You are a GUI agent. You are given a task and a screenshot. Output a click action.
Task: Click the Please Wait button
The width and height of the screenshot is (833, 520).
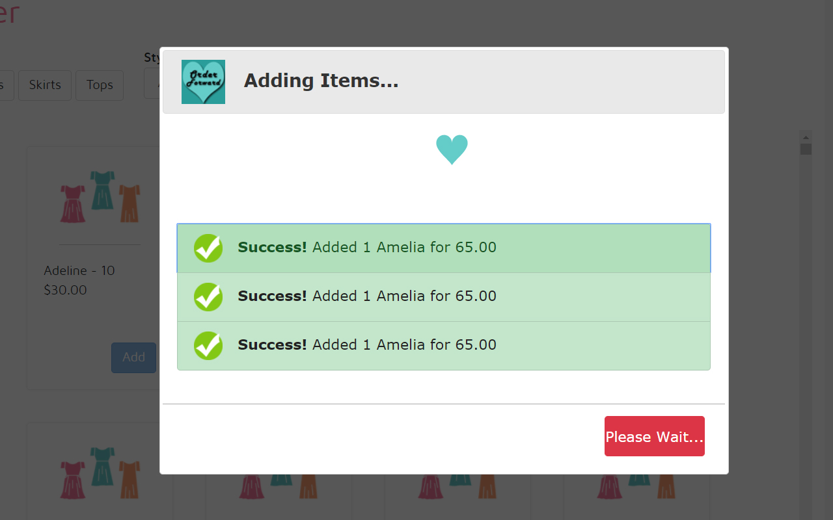point(654,435)
